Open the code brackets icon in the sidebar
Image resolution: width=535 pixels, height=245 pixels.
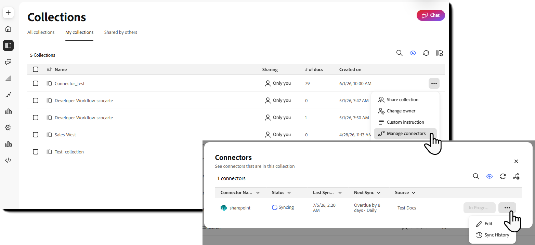pyautogui.click(x=8, y=160)
